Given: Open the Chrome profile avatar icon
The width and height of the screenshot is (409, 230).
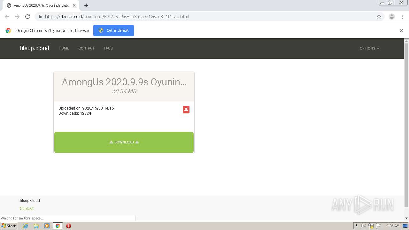Looking at the screenshot, I should coord(391,17).
